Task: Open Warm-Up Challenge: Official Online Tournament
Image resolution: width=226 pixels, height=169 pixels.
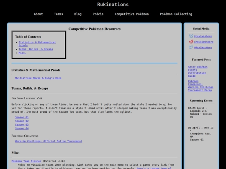Action: click(49, 141)
